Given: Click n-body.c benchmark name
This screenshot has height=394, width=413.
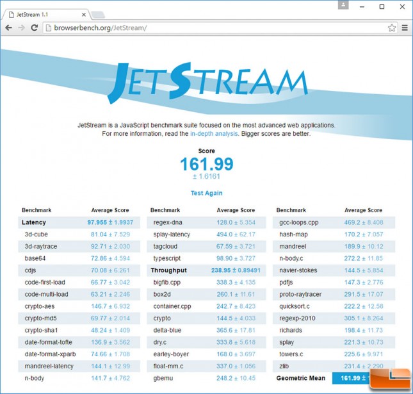Looking at the screenshot, I should (291, 258).
